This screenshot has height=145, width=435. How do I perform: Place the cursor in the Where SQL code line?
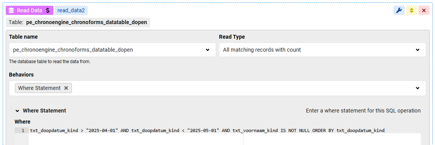pos(207,130)
